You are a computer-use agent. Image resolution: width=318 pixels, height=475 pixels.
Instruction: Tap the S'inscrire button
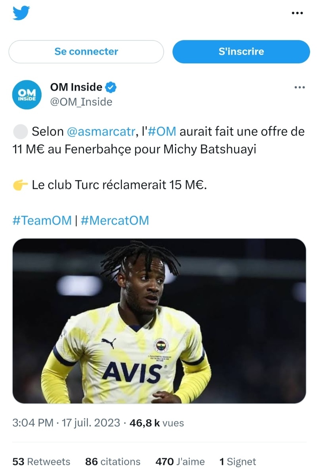coord(241,51)
